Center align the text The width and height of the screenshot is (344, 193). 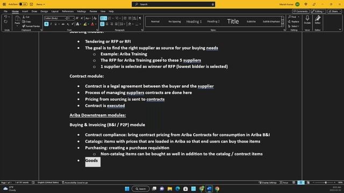click(x=107, y=24)
